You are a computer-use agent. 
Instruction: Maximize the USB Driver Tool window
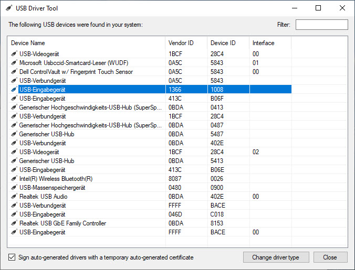[318, 8]
